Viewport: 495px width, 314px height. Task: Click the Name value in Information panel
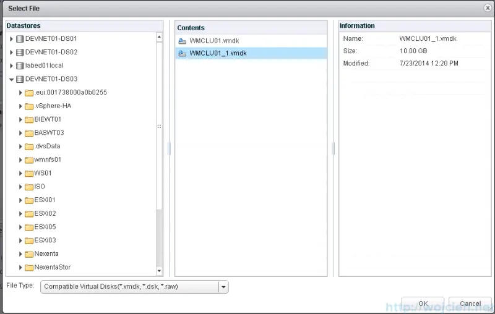(x=428, y=39)
